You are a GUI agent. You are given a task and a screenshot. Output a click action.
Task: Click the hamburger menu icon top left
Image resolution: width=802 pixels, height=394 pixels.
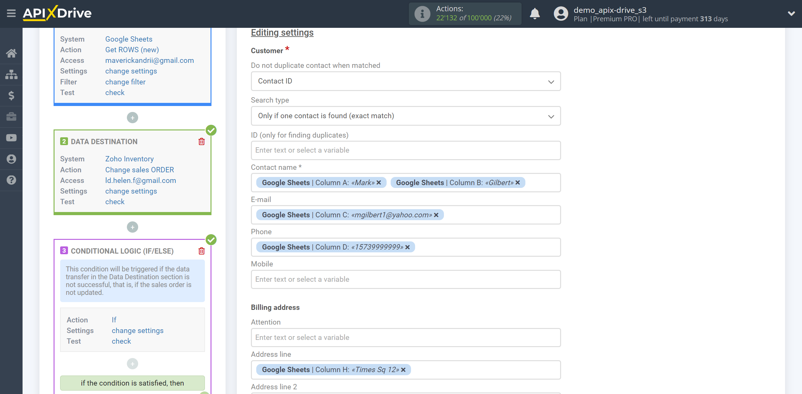pyautogui.click(x=11, y=13)
